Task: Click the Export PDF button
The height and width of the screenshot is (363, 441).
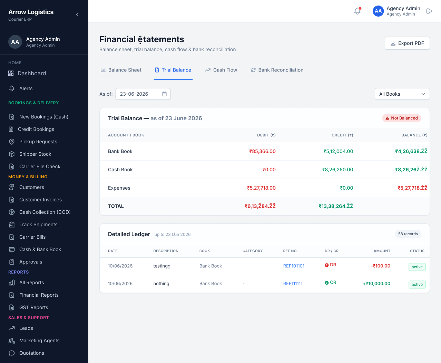Action: [407, 43]
